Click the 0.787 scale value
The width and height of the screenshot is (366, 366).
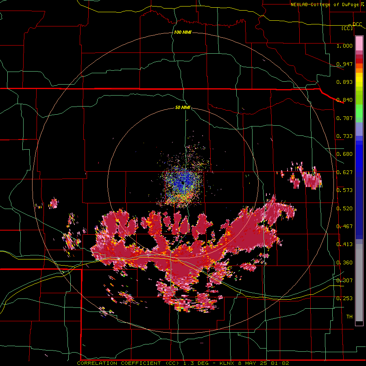coord(344,118)
